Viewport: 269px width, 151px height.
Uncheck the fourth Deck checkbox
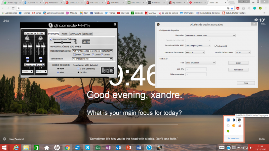pyautogui.click(x=102, y=55)
